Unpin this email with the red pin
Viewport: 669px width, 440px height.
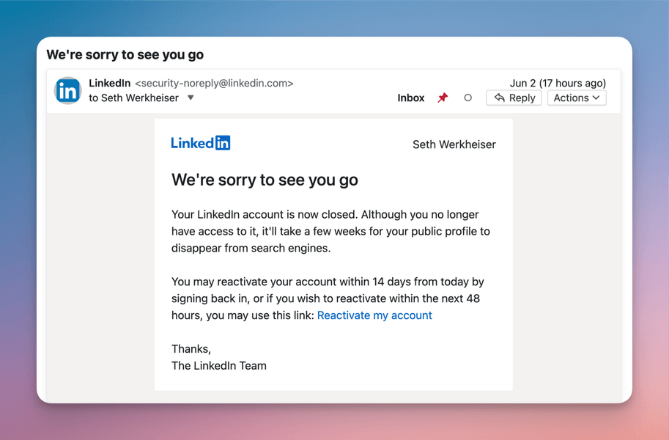[x=443, y=98]
